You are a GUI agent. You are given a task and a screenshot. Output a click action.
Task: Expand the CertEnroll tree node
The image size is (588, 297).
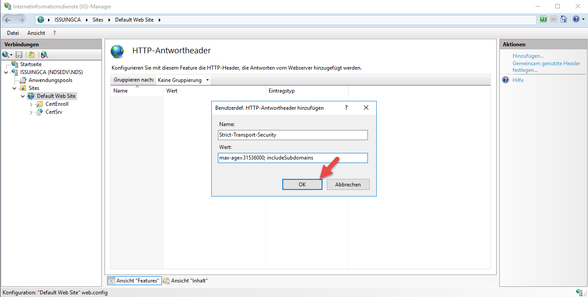click(31, 104)
